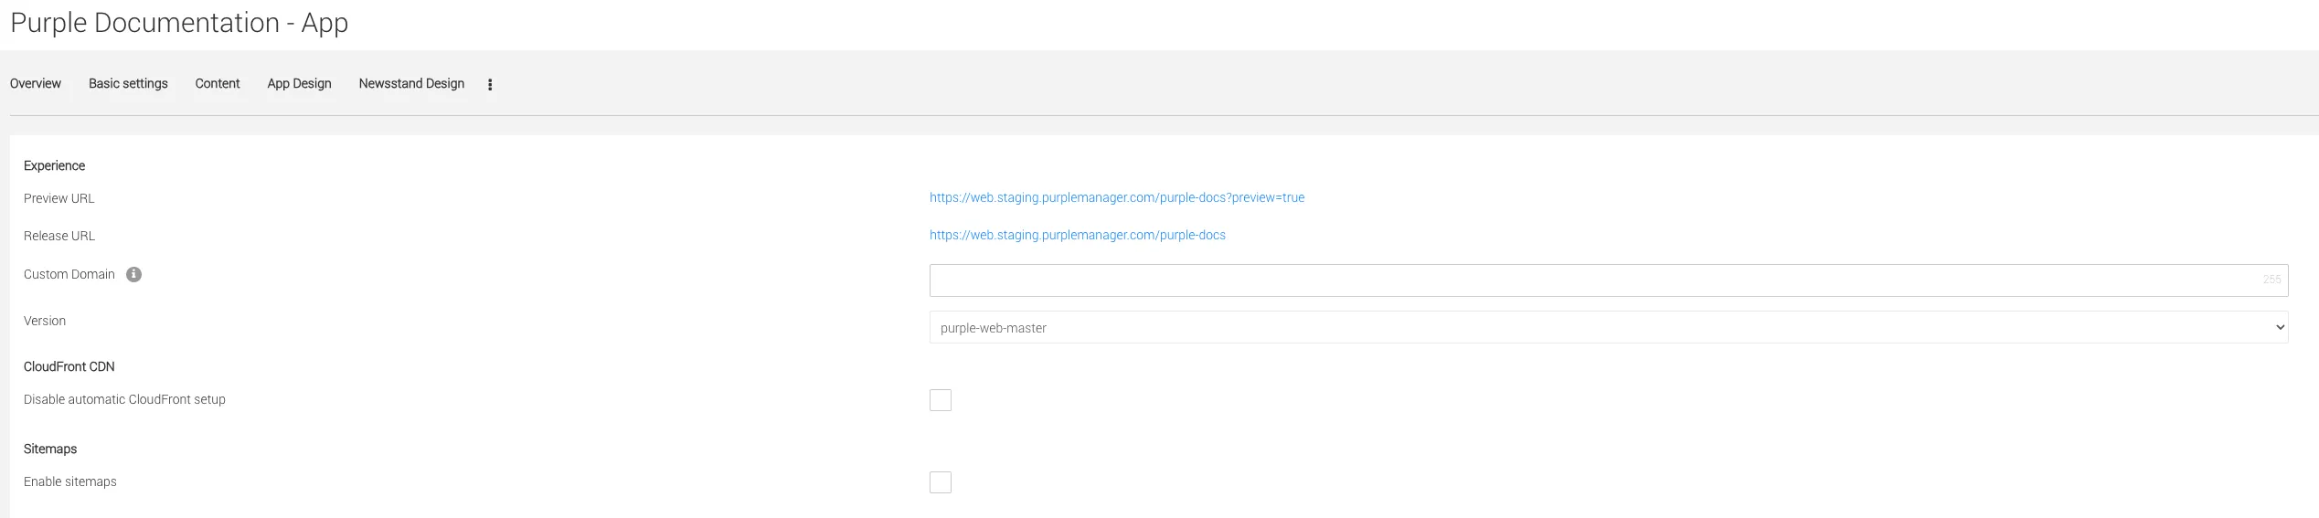Open the Release URL purple-docs link
The width and height of the screenshot is (2319, 518).
tap(1077, 235)
